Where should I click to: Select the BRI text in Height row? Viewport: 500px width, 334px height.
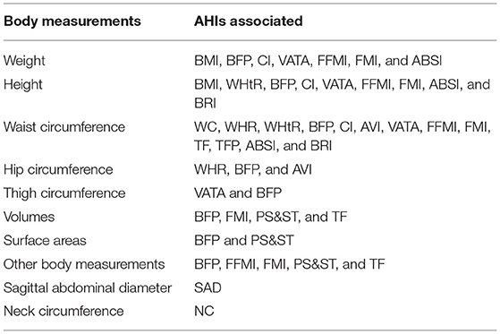tap(205, 103)
